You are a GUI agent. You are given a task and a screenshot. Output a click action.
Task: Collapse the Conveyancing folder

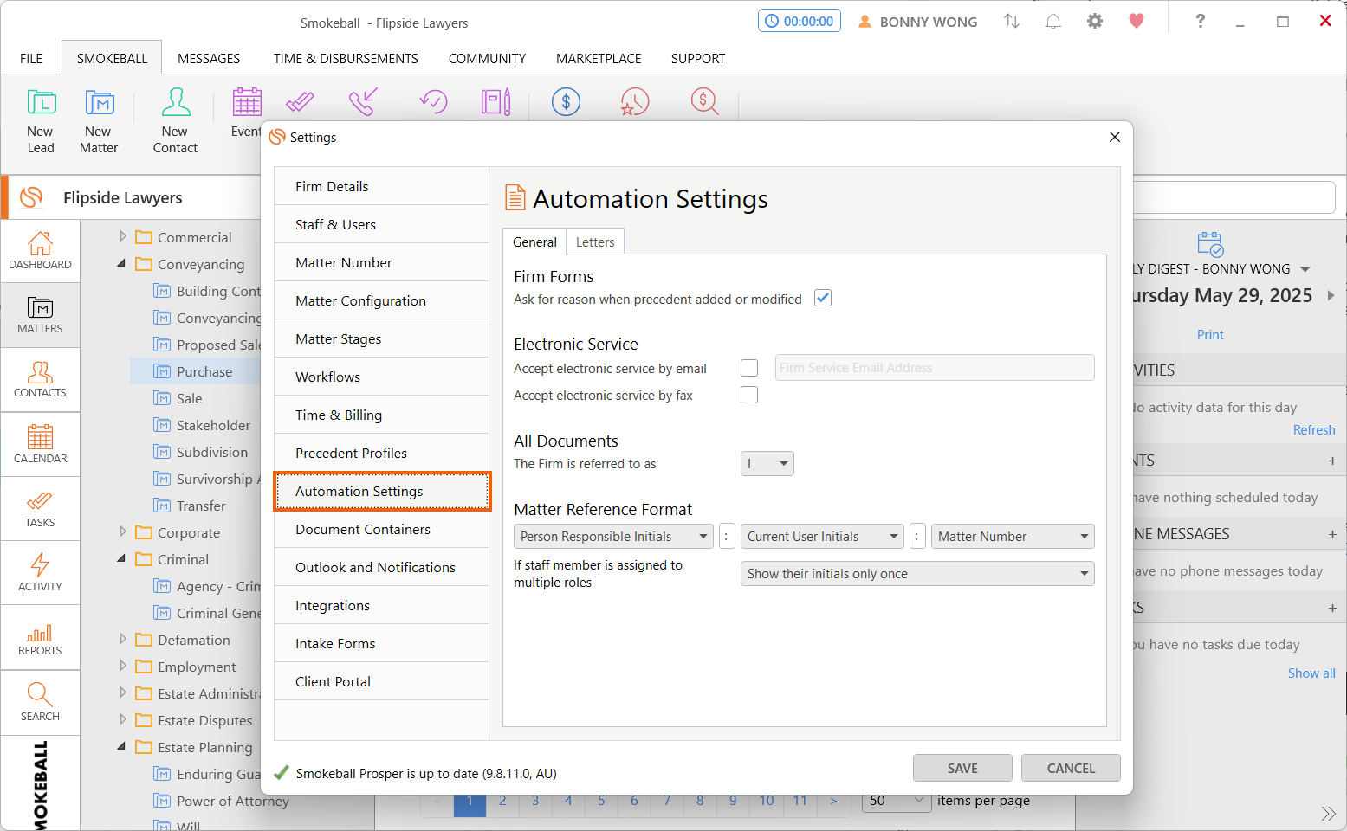[x=121, y=263]
